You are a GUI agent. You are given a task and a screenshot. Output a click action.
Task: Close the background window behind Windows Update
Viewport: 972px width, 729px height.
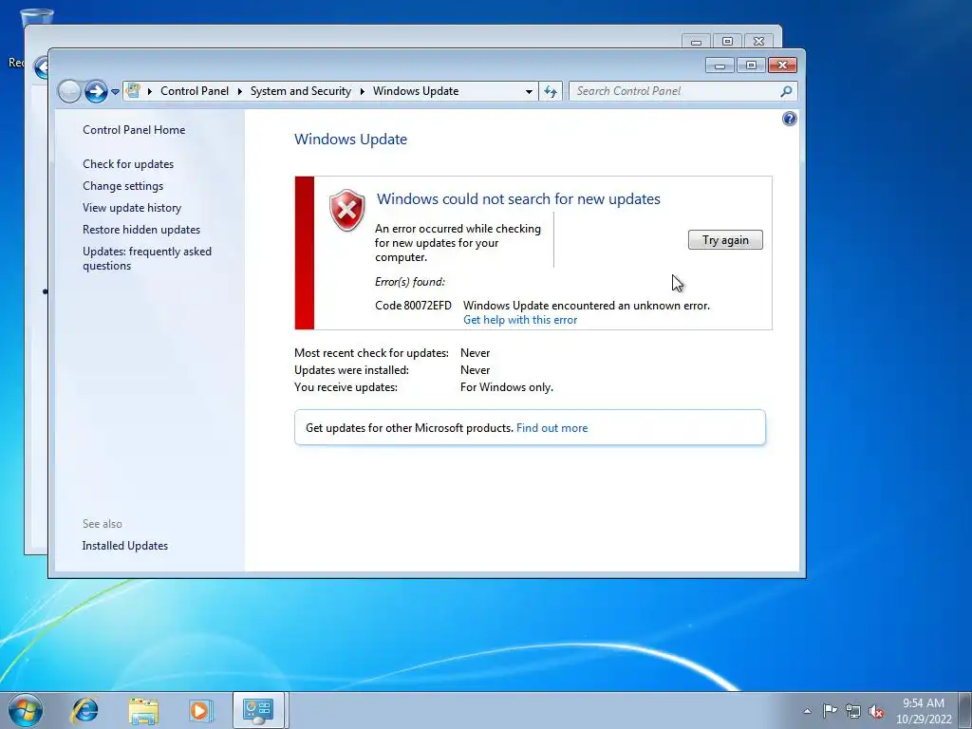[758, 42]
